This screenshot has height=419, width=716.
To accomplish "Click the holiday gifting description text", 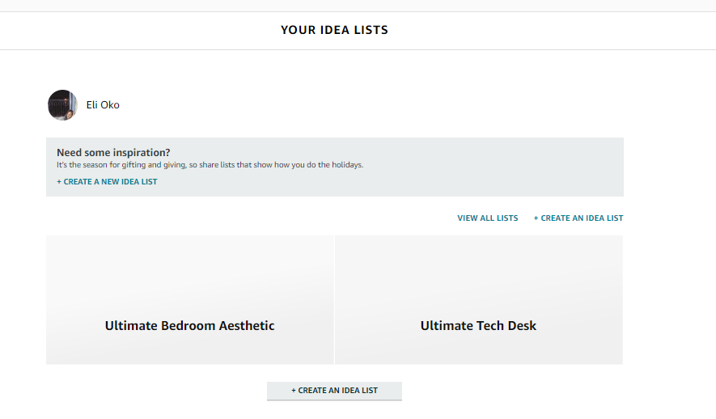I will click(x=210, y=165).
